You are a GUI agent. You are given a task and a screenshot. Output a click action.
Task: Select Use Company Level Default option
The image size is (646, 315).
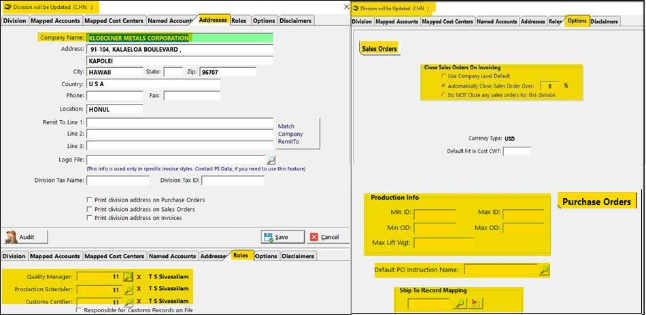coord(443,76)
